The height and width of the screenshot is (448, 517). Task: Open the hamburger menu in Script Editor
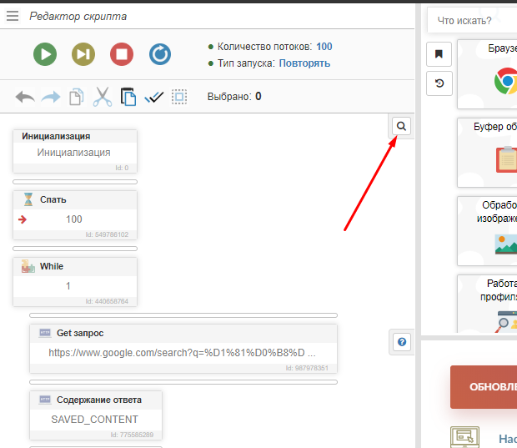(x=13, y=16)
